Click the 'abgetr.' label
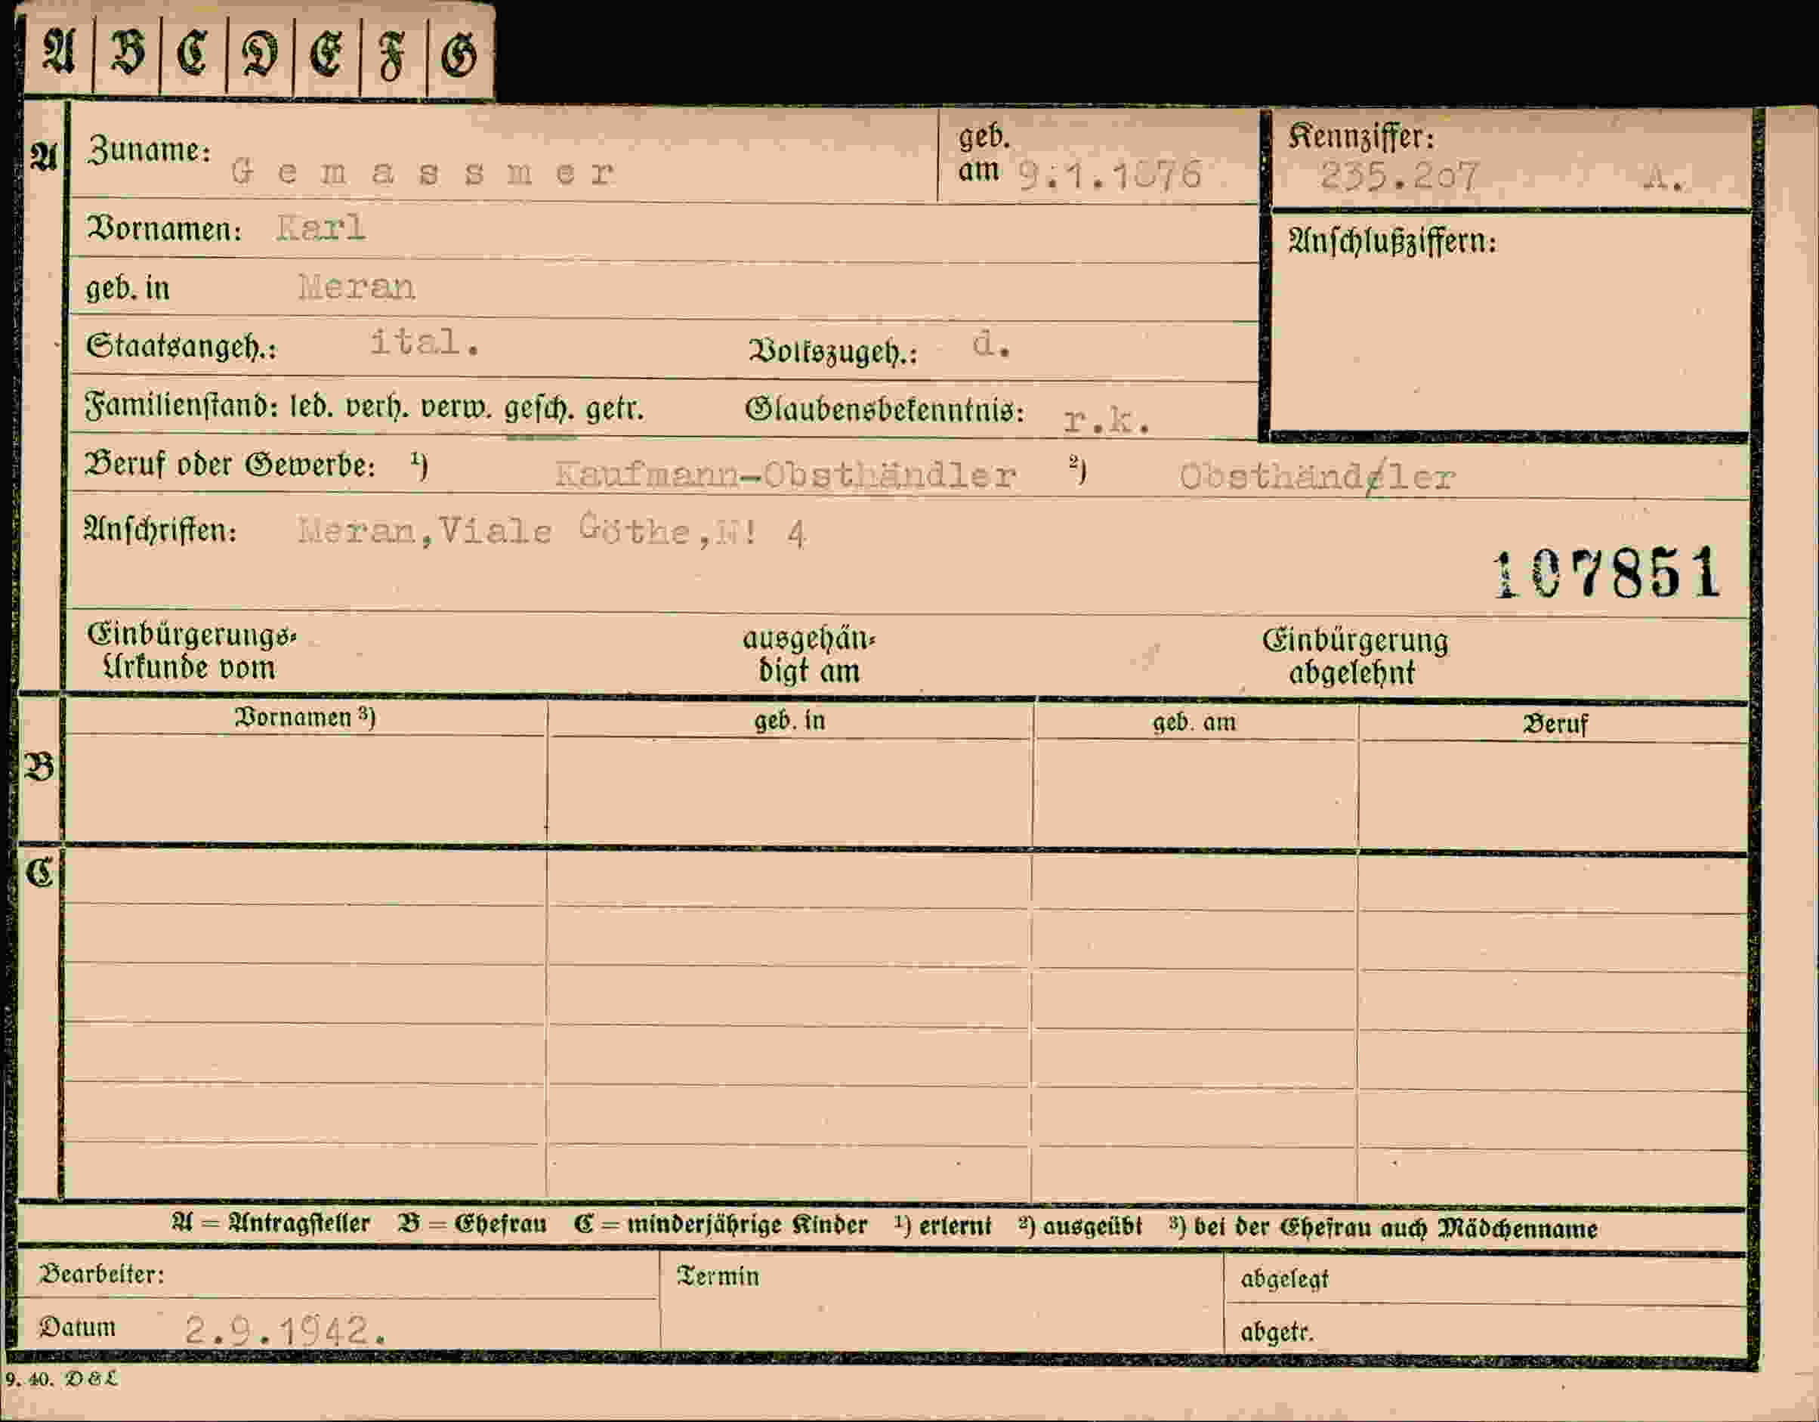Screen dimensions: 1819x1422 click(1277, 1332)
